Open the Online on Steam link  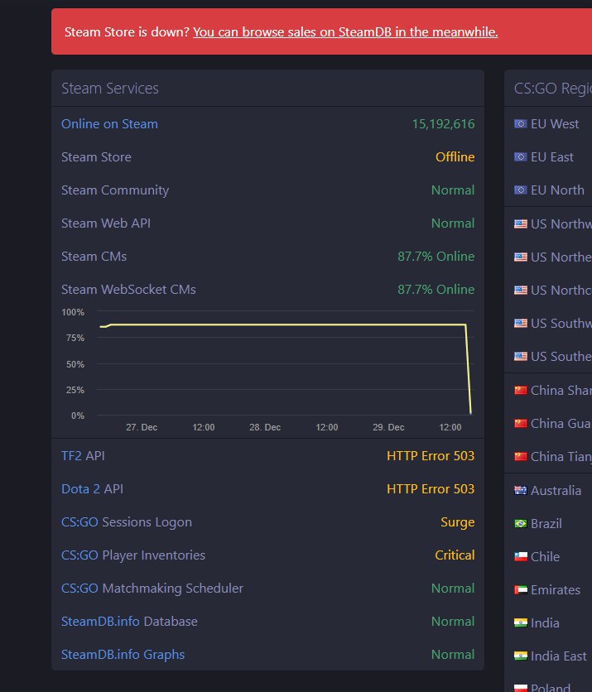109,124
